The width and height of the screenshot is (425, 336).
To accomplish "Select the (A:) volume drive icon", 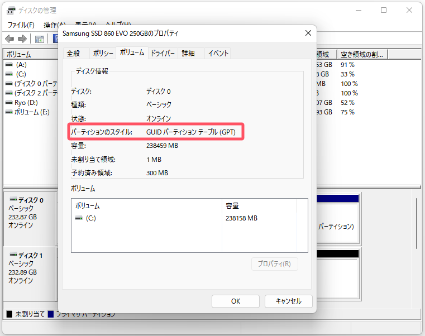I will 9,65.
